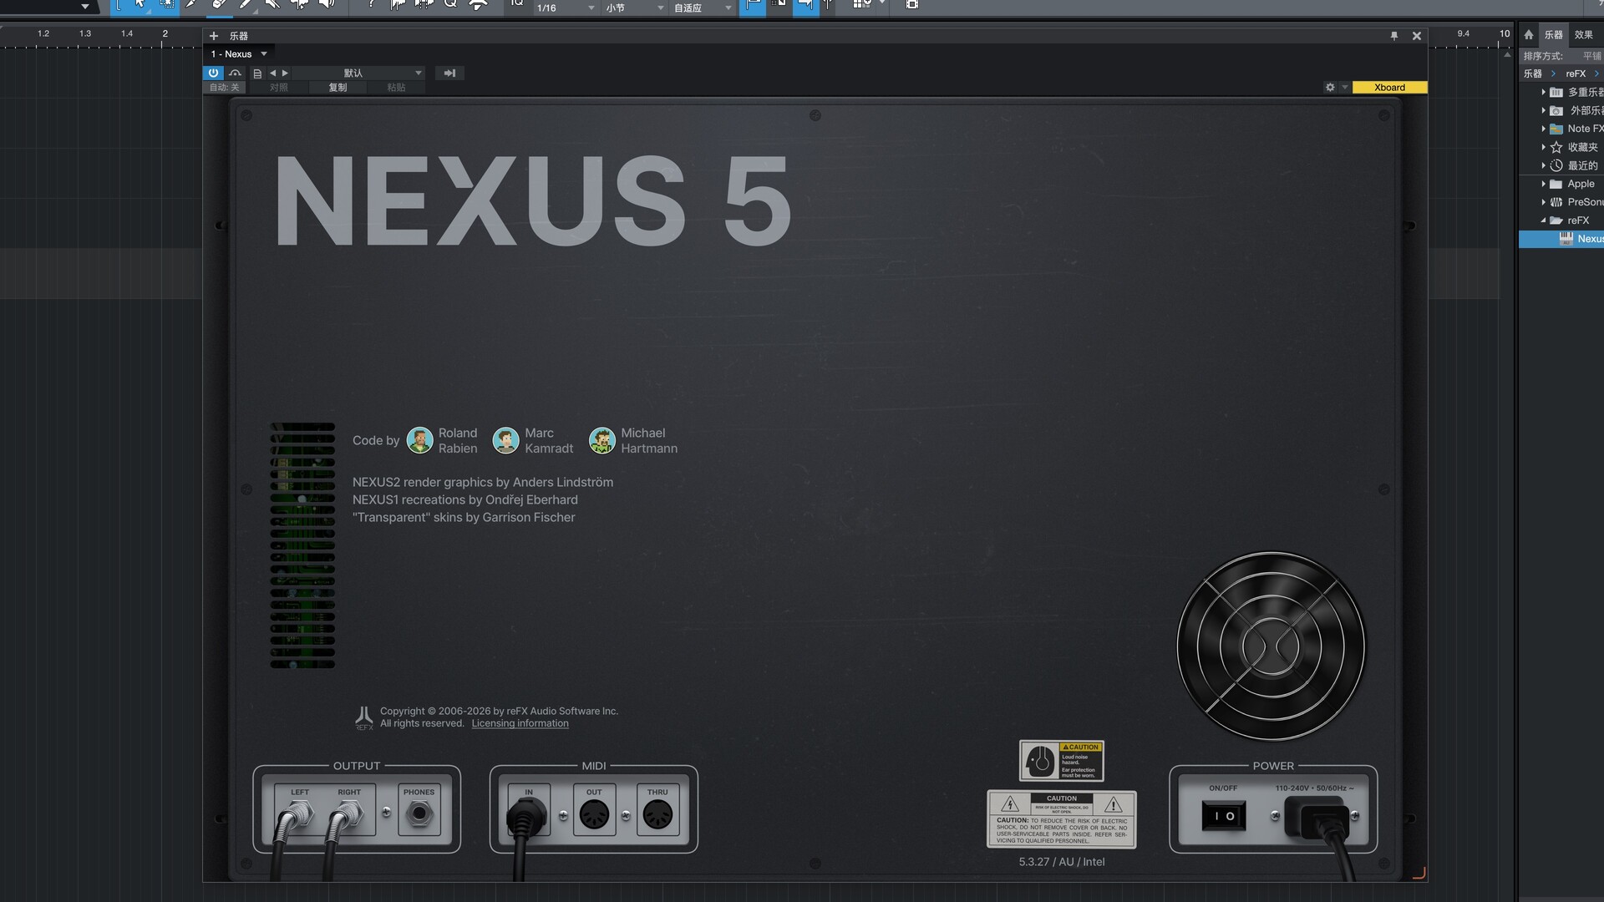Go to the previous preset arrow
This screenshot has height=902, width=1604.
point(272,73)
